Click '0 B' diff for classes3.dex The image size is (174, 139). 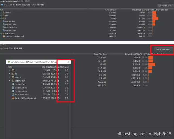point(67,91)
